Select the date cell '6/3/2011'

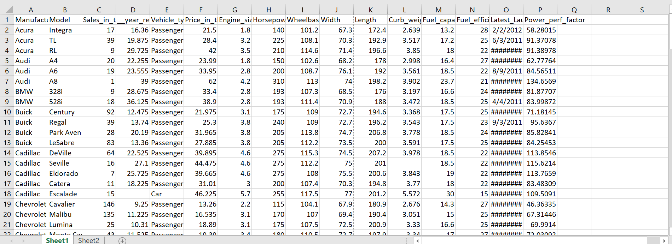506,40
